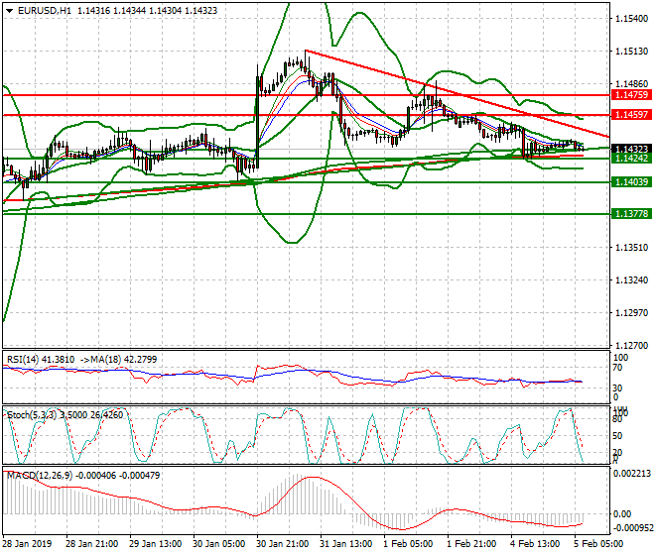Click the MACD scale value -0.000952
The width and height of the screenshot is (655, 555).
pos(631,528)
